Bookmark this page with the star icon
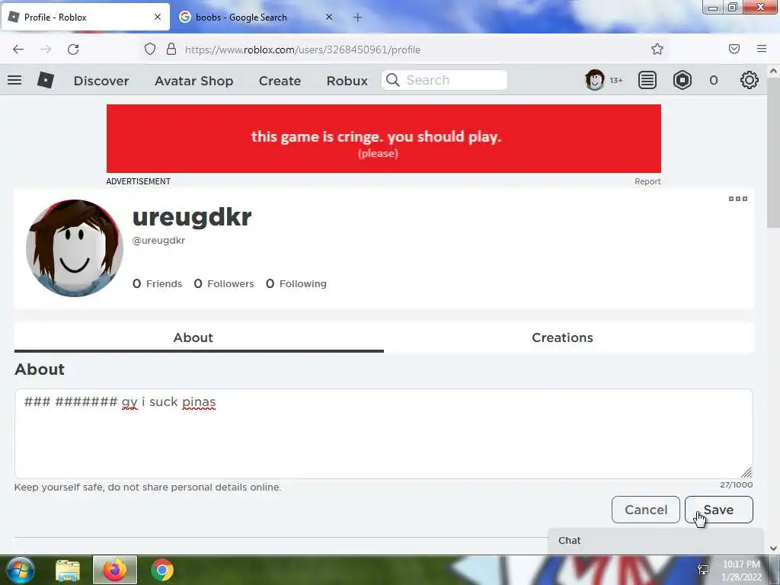Screen dimensions: 780x585 click(x=657, y=49)
